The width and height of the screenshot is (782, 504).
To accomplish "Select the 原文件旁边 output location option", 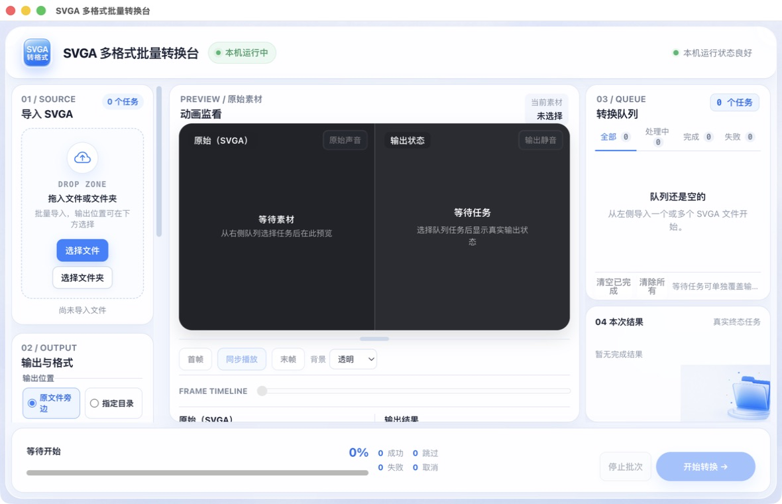I will 51,403.
